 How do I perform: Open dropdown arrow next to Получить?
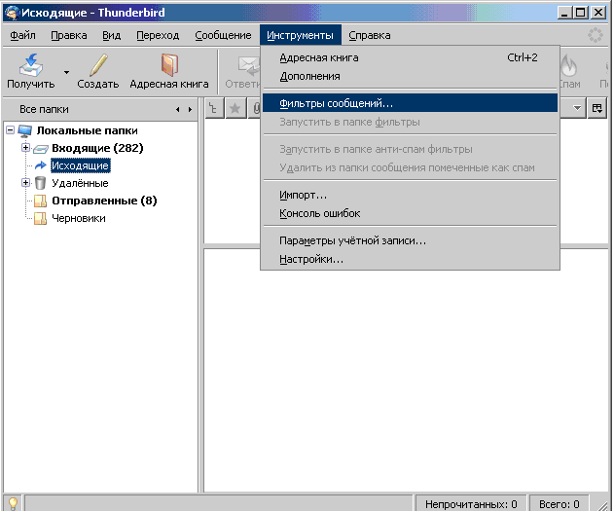click(66, 72)
